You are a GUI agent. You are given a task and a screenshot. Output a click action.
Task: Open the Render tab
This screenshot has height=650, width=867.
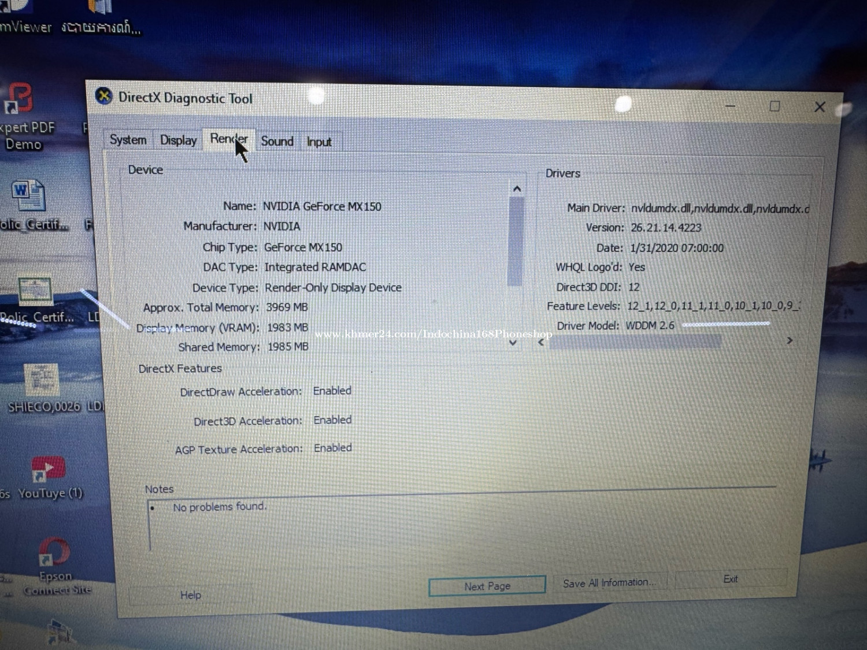[x=229, y=139]
